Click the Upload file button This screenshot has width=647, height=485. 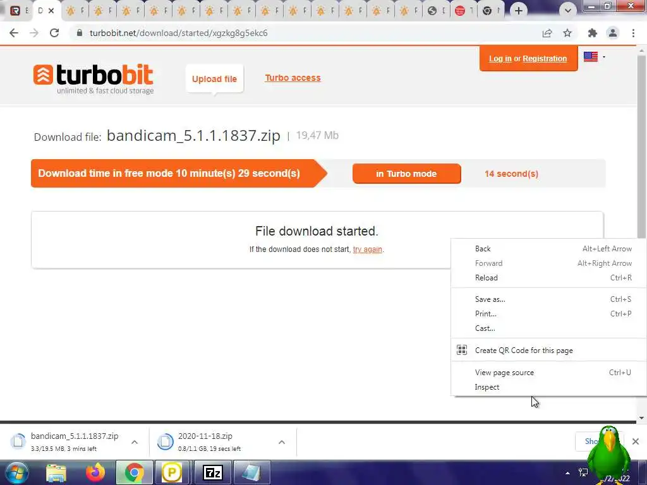pos(215,79)
